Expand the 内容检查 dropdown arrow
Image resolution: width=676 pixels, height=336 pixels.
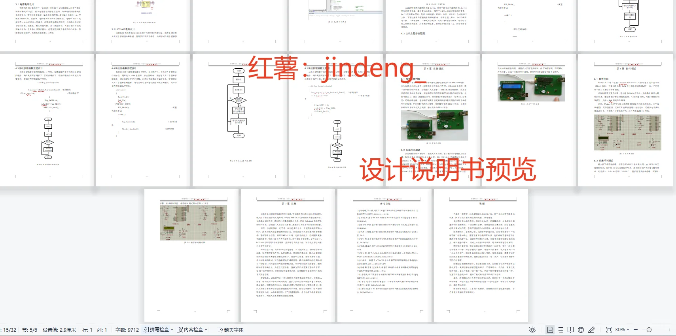tap(206, 330)
